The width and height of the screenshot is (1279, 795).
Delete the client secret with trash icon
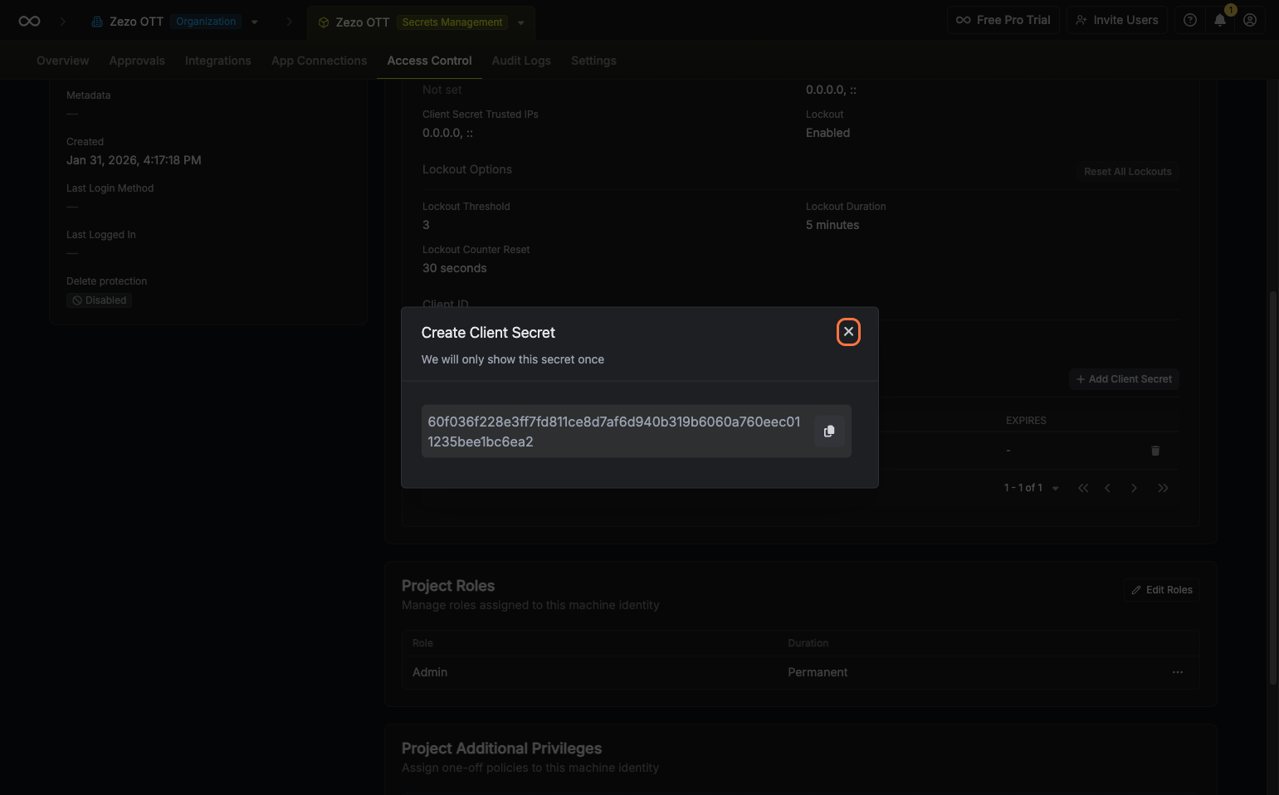click(1155, 451)
